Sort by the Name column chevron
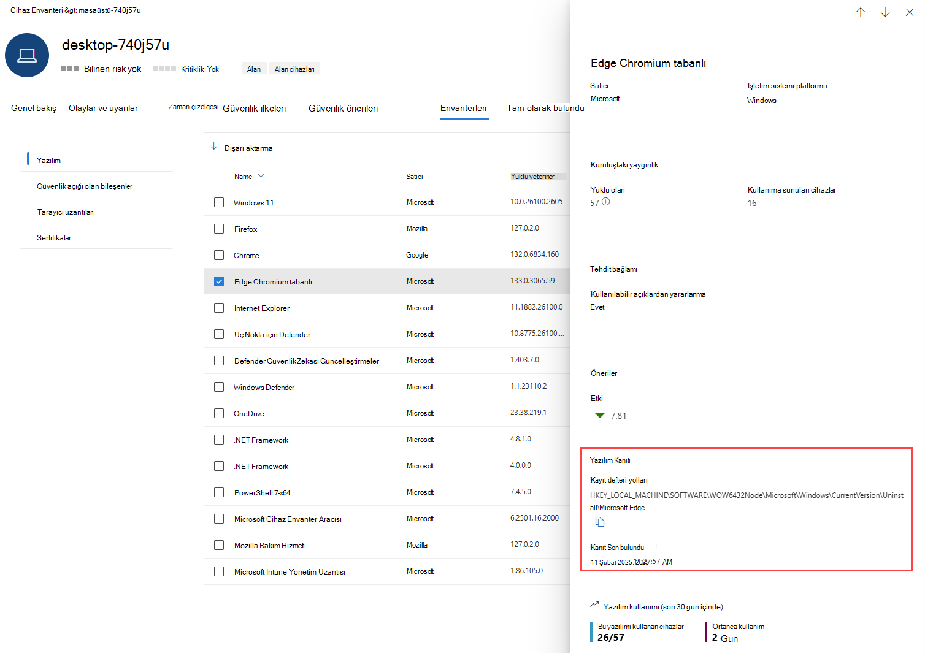Viewport: 925px width, 653px height. click(261, 176)
